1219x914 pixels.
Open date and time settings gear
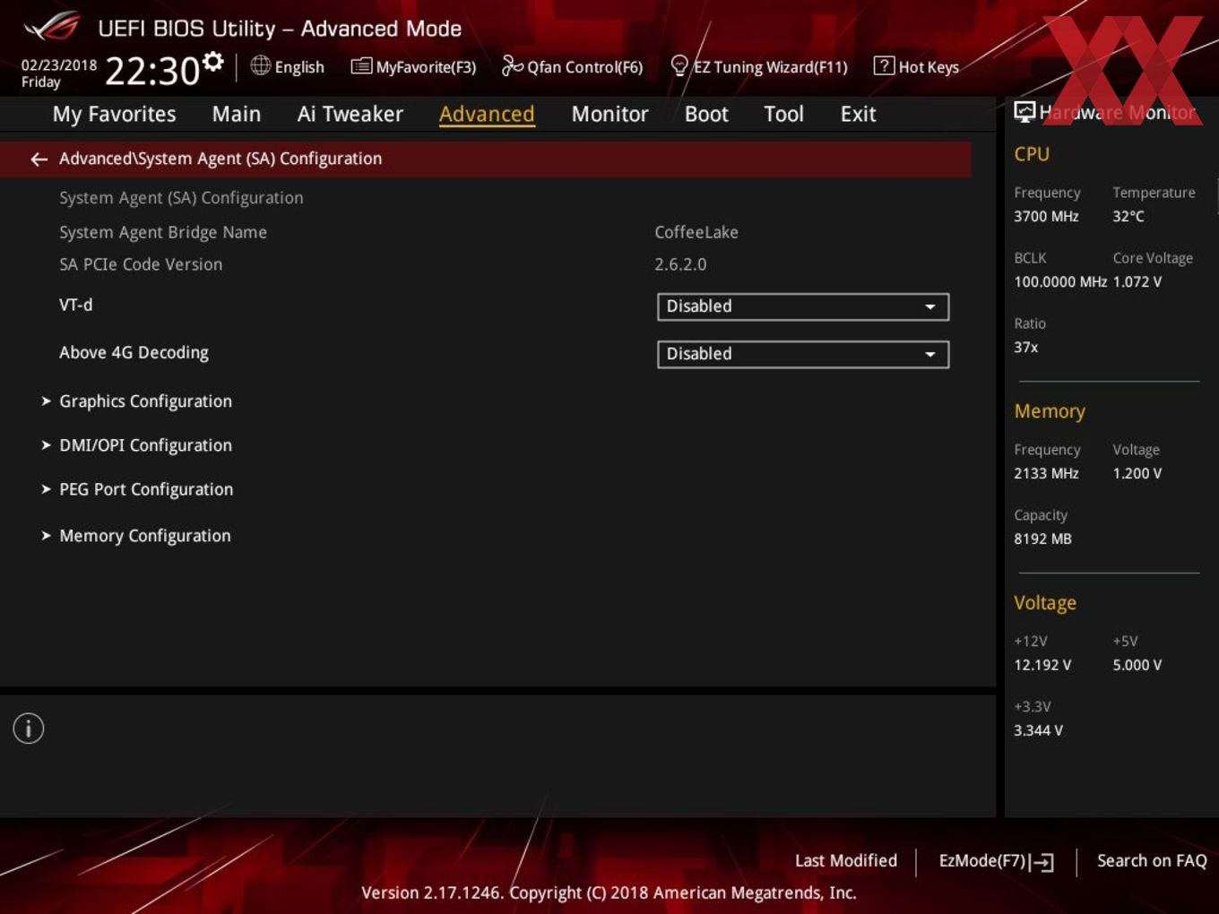click(x=212, y=62)
